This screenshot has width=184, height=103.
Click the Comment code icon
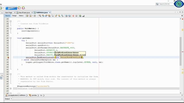pyautogui.click(x=80, y=16)
